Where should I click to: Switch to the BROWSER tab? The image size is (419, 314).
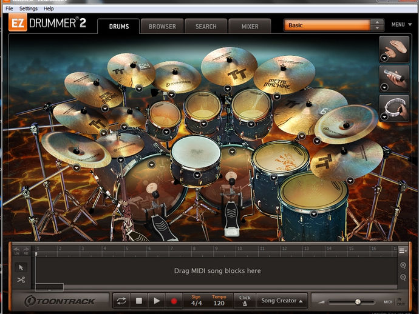point(162,27)
